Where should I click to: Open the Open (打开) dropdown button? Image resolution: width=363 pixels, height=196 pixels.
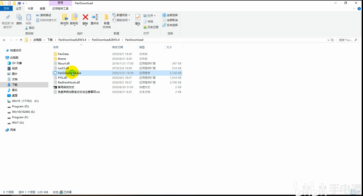149,16
